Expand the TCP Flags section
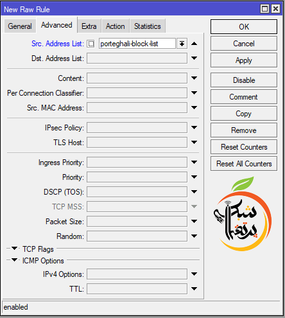The height and width of the screenshot is (318, 285). pos(14,249)
